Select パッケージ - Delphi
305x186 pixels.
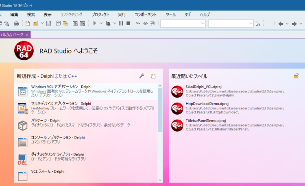[86, 125]
